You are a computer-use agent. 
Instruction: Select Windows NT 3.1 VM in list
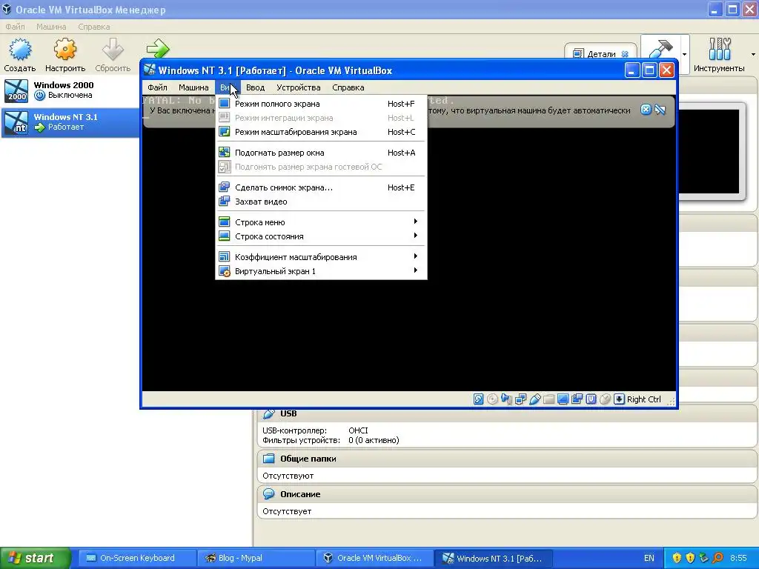70,122
